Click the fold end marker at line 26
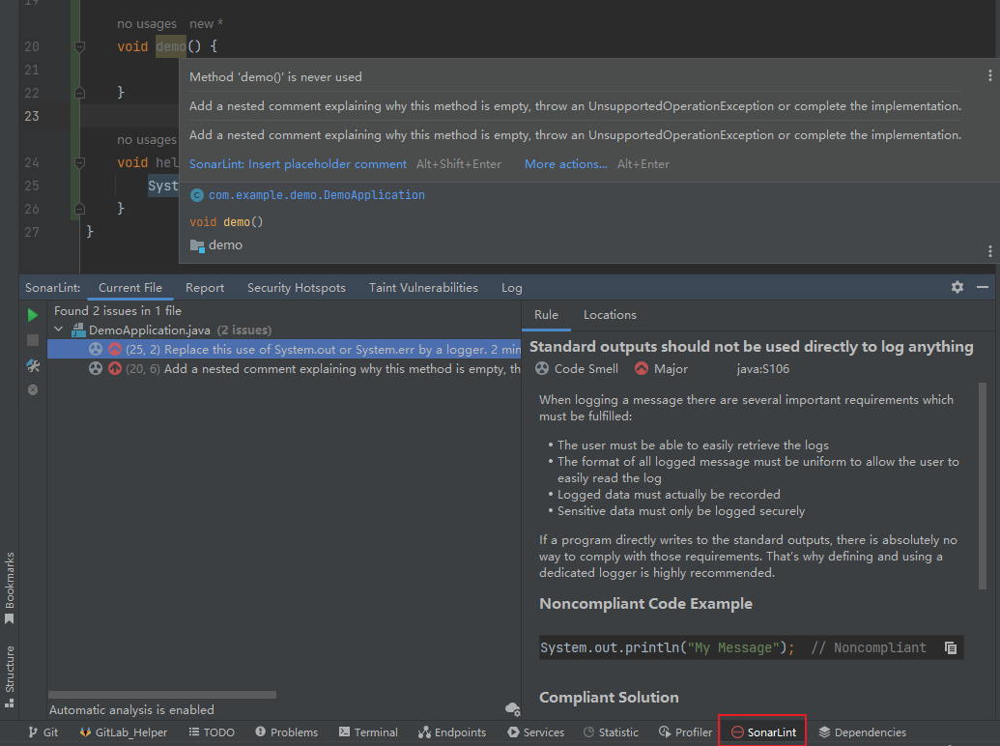This screenshot has width=1000, height=746. [x=80, y=209]
